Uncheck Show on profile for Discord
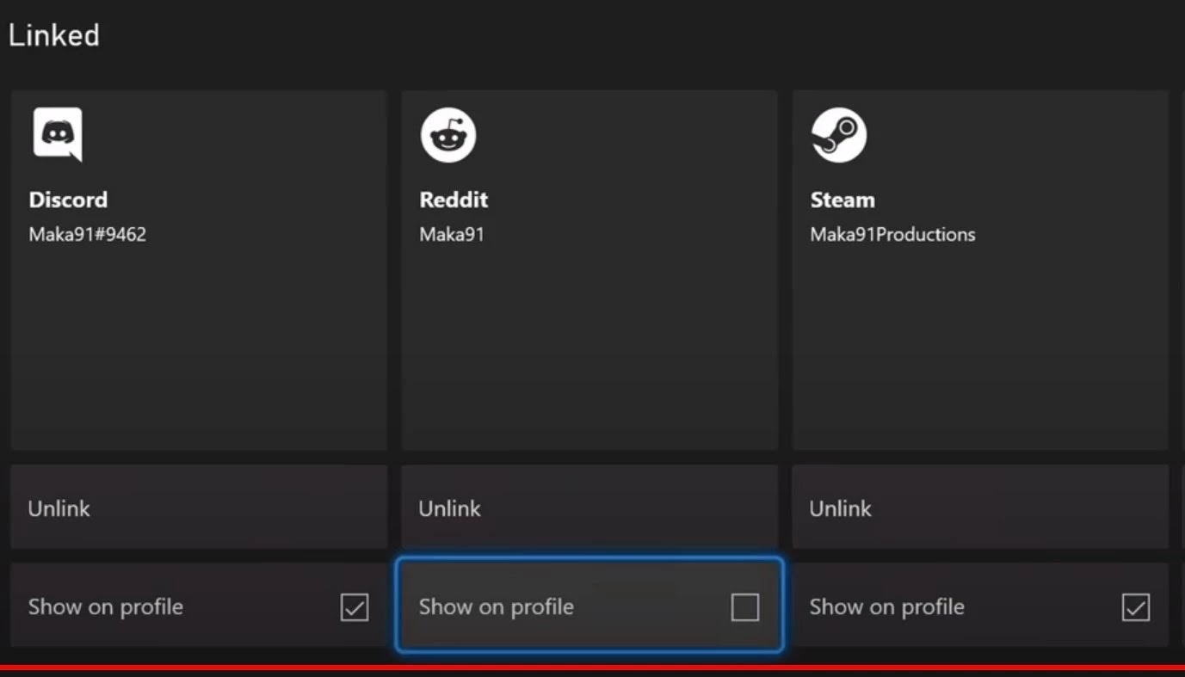This screenshot has height=677, width=1185. coord(355,607)
